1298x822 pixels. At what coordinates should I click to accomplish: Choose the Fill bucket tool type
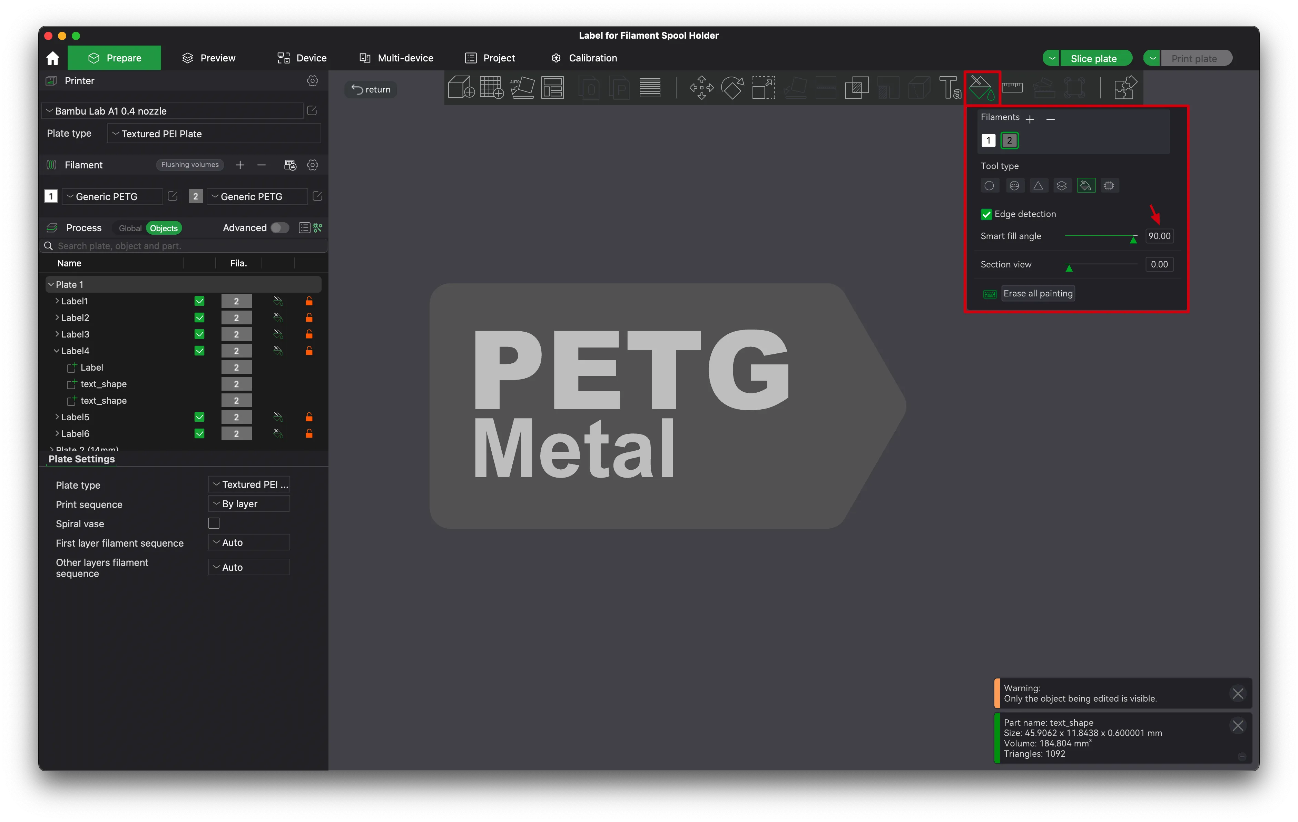1085,185
